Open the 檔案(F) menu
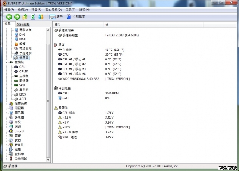The image size is (239, 171). pos(9,10)
